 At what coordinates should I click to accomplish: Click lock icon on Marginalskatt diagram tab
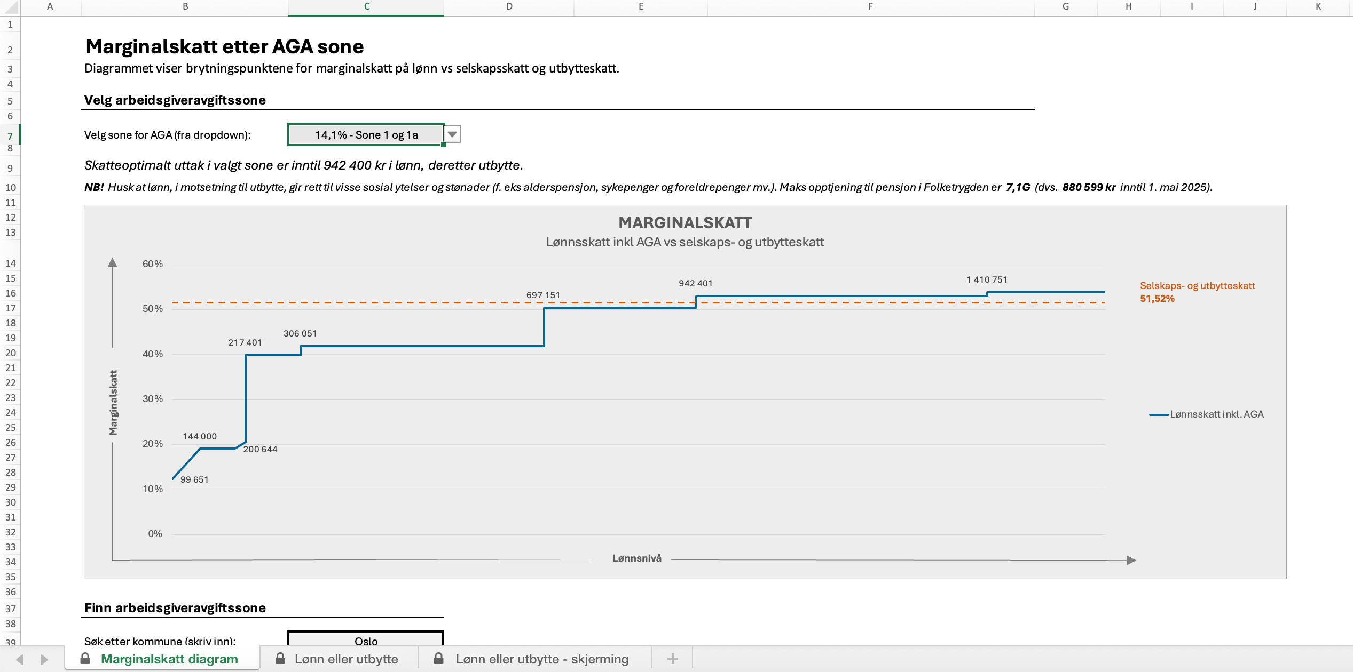click(x=85, y=659)
